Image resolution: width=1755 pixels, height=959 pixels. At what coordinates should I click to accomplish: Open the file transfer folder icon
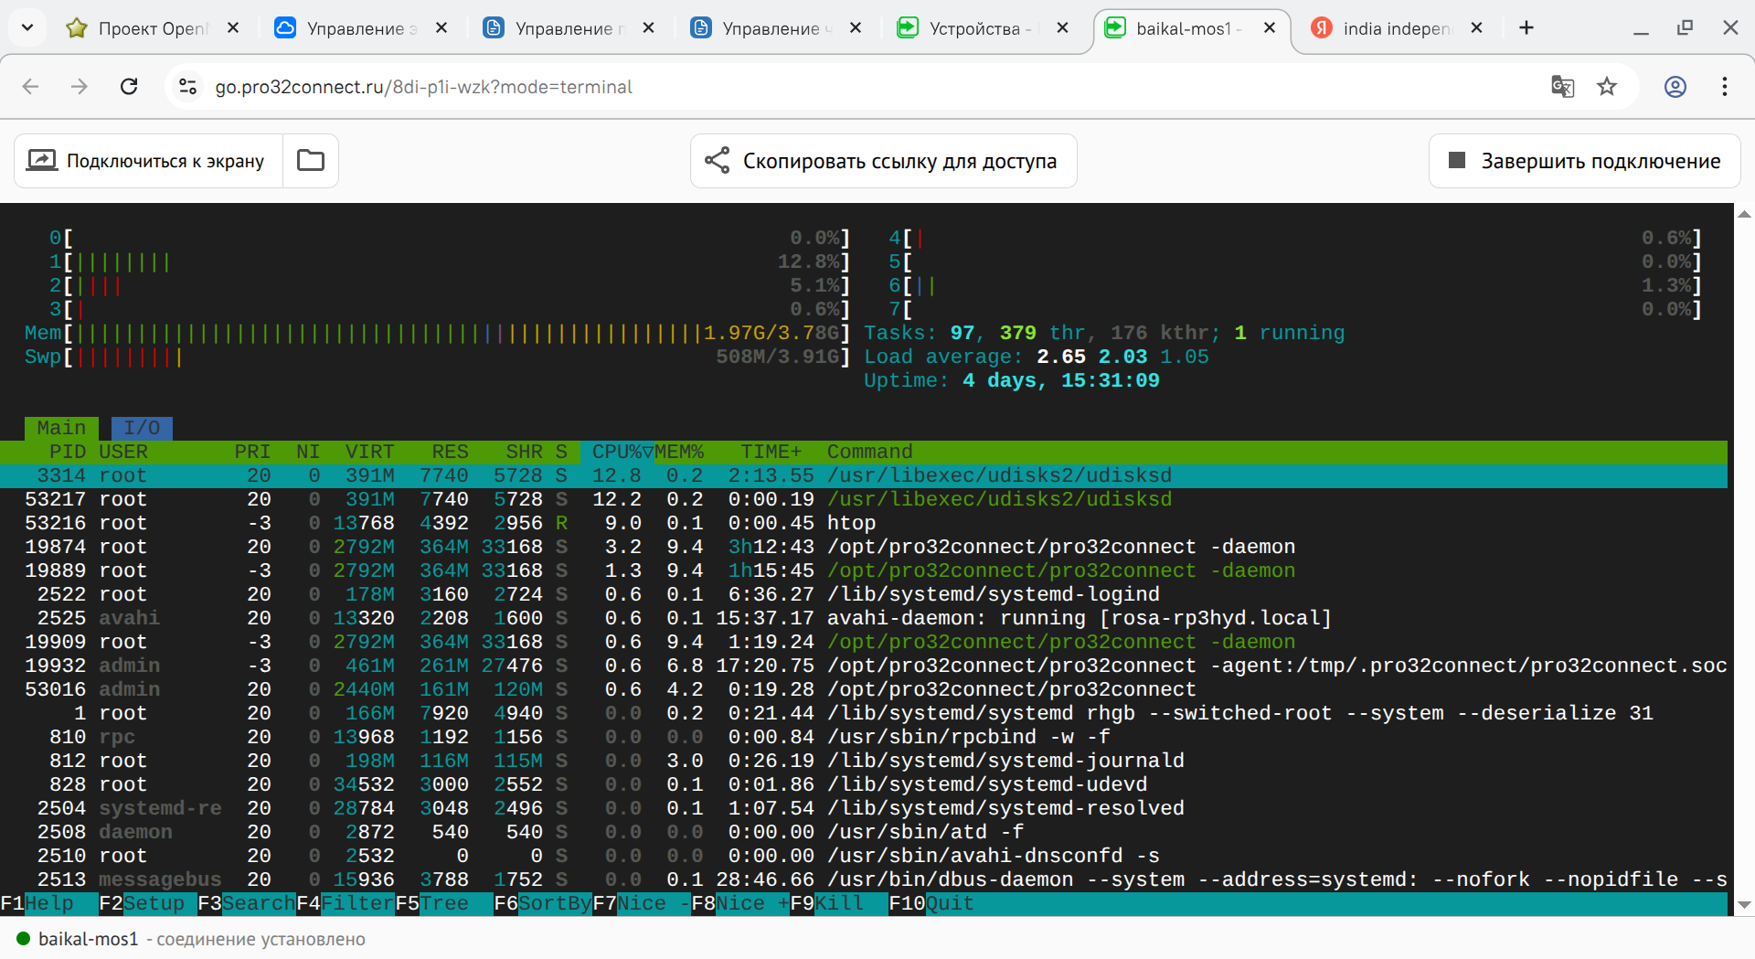(311, 161)
